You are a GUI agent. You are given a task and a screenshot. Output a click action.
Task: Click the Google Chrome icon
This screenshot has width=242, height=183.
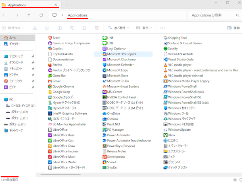click(50, 86)
